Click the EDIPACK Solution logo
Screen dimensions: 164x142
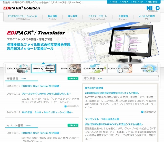tap(22, 8)
